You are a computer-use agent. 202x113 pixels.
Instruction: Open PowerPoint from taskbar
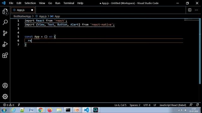[77, 110]
